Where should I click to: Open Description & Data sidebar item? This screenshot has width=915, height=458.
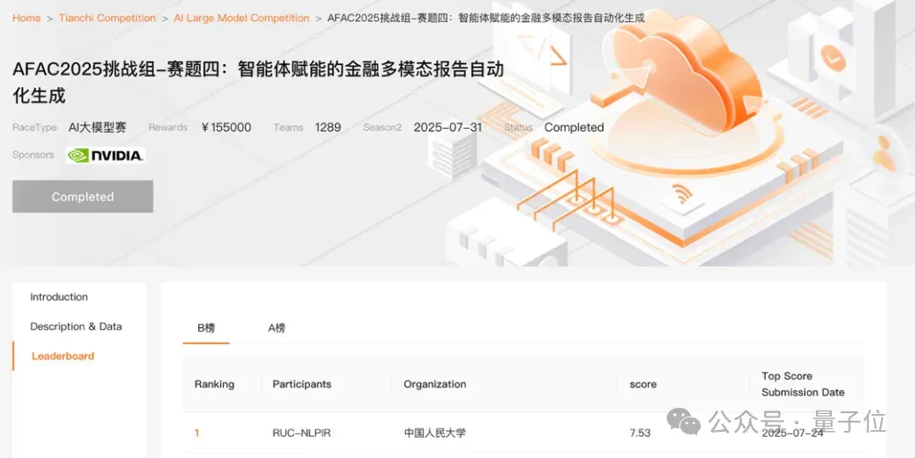click(76, 327)
